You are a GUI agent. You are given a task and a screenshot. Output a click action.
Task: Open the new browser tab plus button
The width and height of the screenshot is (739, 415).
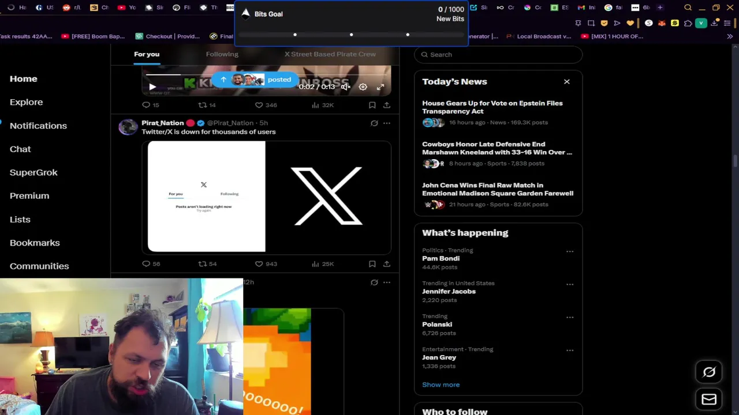click(x=660, y=7)
